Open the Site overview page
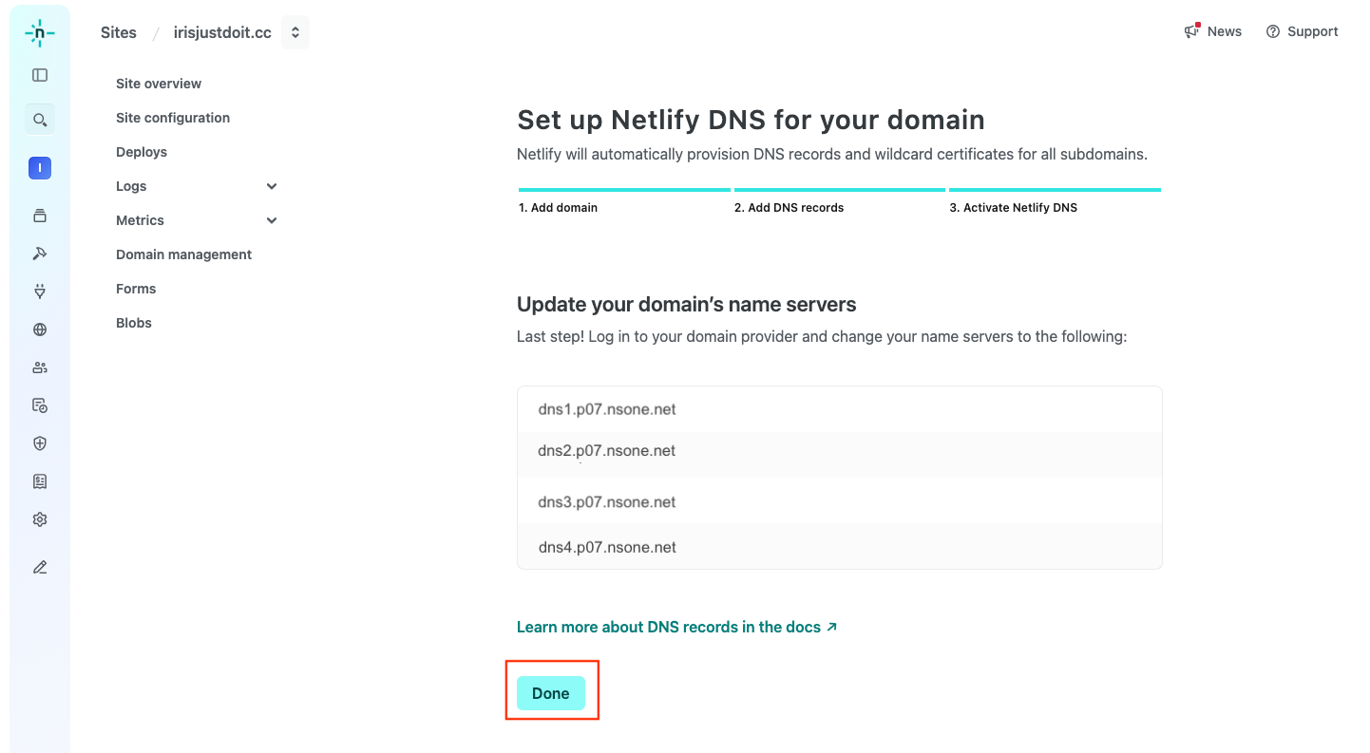Screen dimensions: 1370x753 click(159, 84)
